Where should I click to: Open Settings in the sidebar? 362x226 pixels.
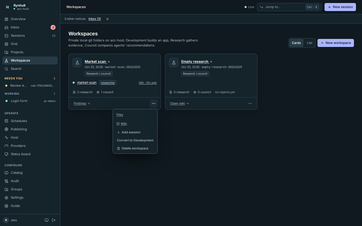tap(30, 198)
